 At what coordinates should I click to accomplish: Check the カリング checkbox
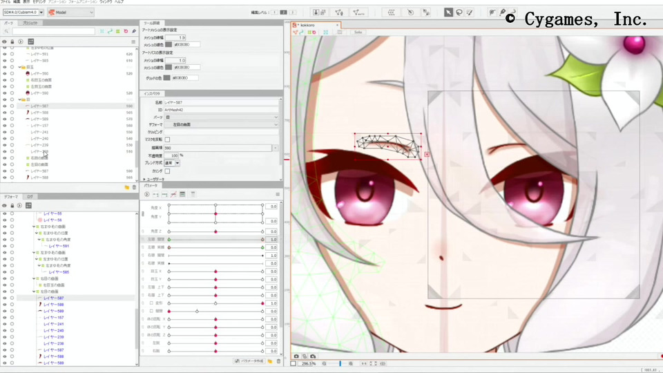pos(167,171)
